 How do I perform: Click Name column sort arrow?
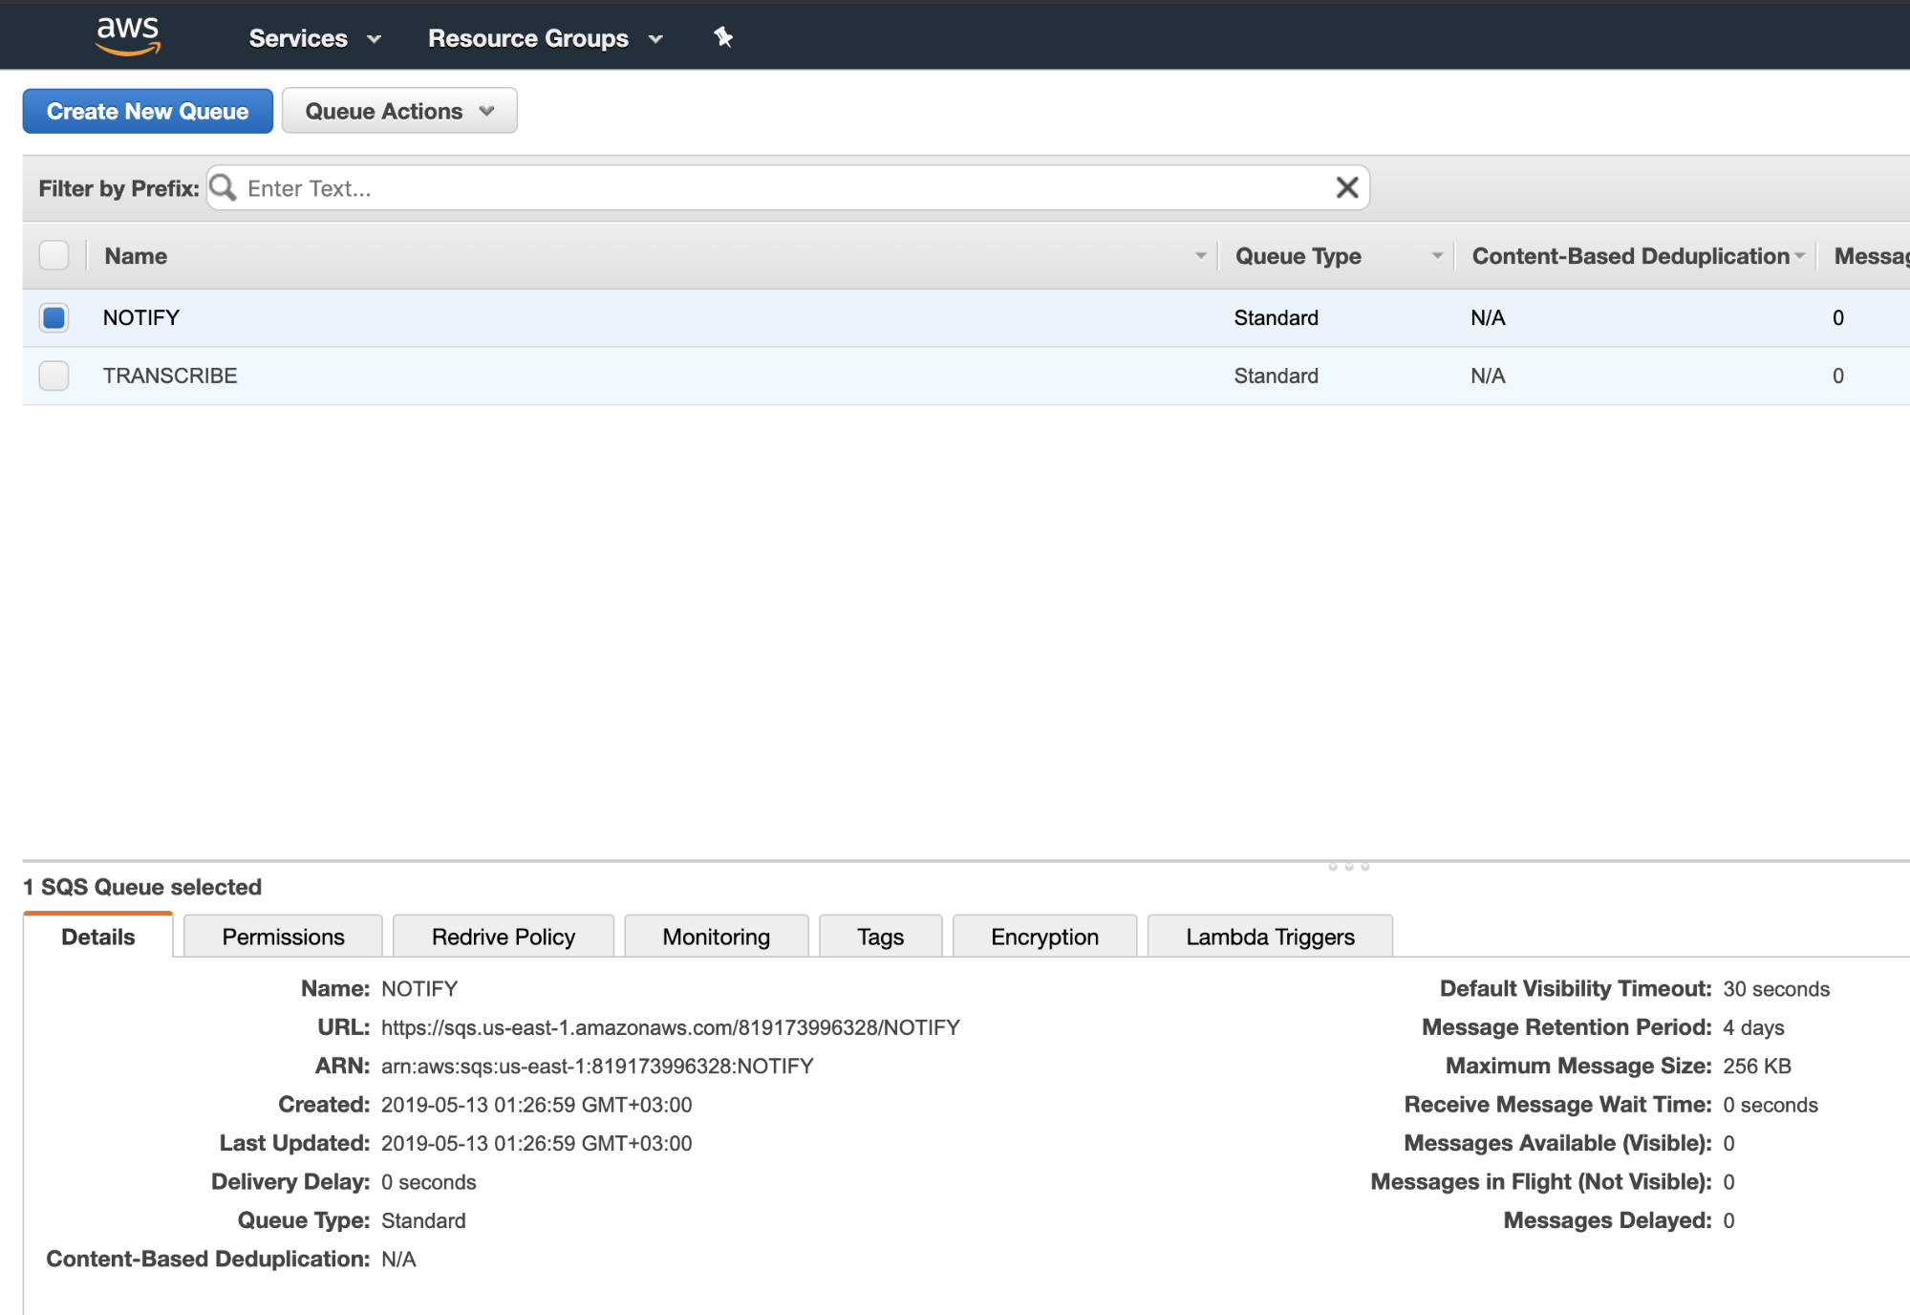[x=1200, y=256]
